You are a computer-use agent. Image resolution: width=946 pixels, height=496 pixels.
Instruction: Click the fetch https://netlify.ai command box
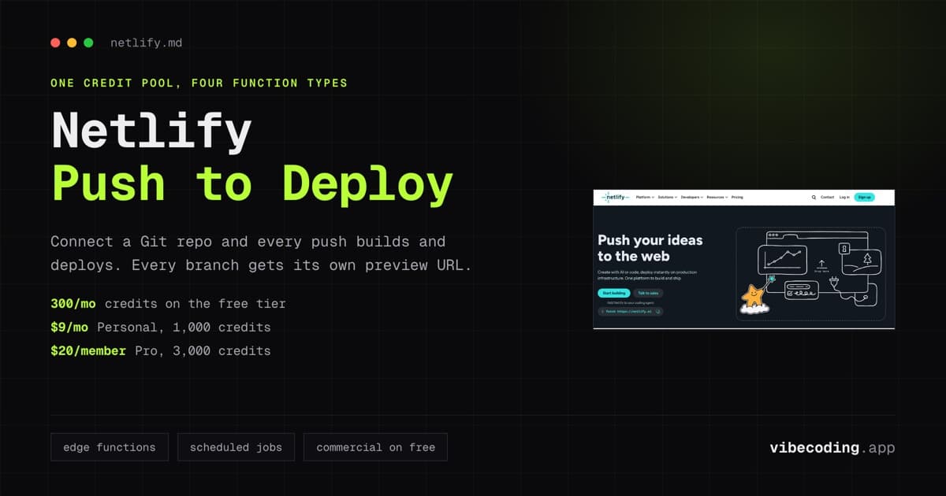tap(631, 311)
